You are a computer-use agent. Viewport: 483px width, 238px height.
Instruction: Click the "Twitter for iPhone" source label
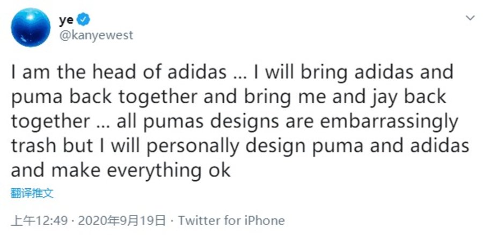(231, 220)
